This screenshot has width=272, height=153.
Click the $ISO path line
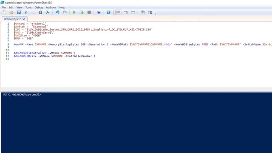(x=83, y=29)
